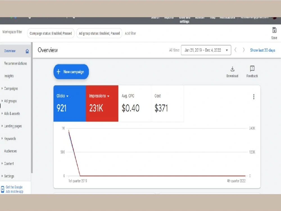Click Get the Google Ads mobile app link

click(x=14, y=189)
